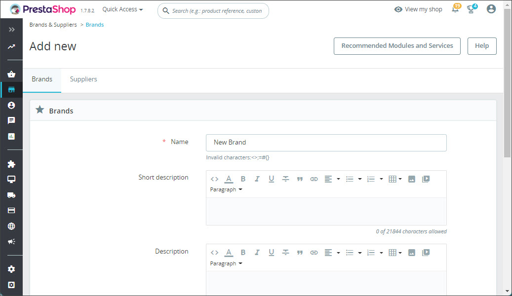The width and height of the screenshot is (512, 296).
Task: Toggle italic in Description editor
Action: pos(257,253)
